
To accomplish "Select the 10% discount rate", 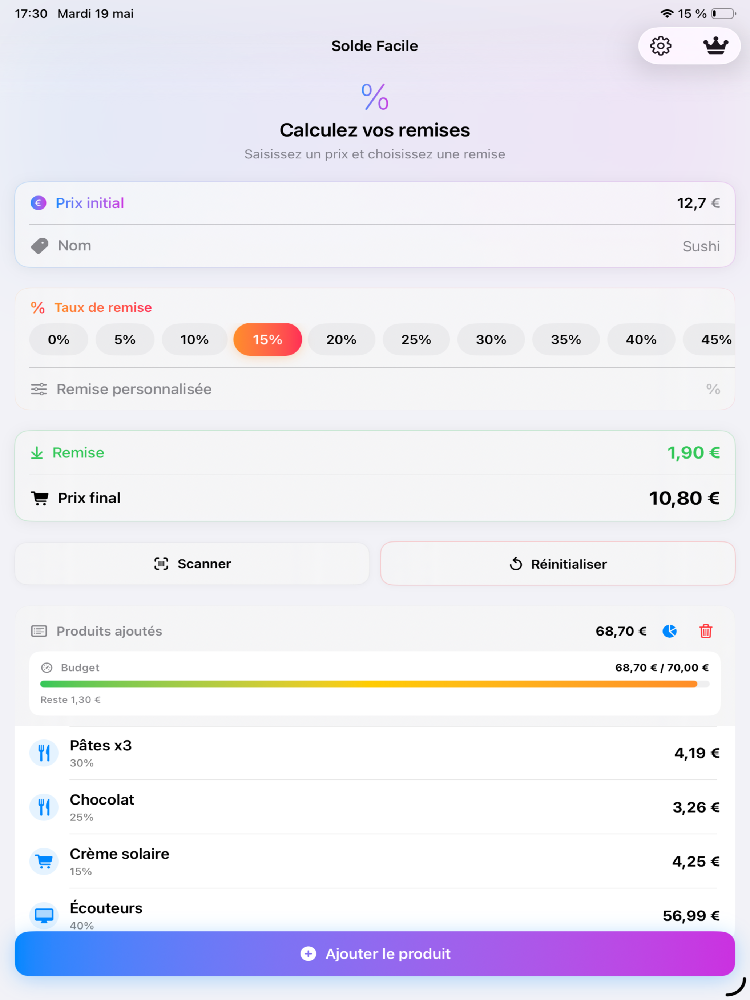I will pyautogui.click(x=194, y=339).
